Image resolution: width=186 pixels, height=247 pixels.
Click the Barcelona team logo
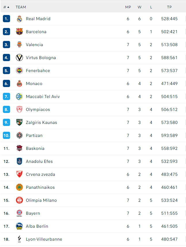click(x=19, y=32)
